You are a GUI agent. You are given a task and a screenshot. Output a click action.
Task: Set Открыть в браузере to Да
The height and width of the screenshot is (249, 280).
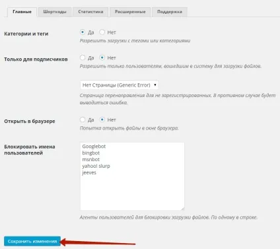coord(83,120)
